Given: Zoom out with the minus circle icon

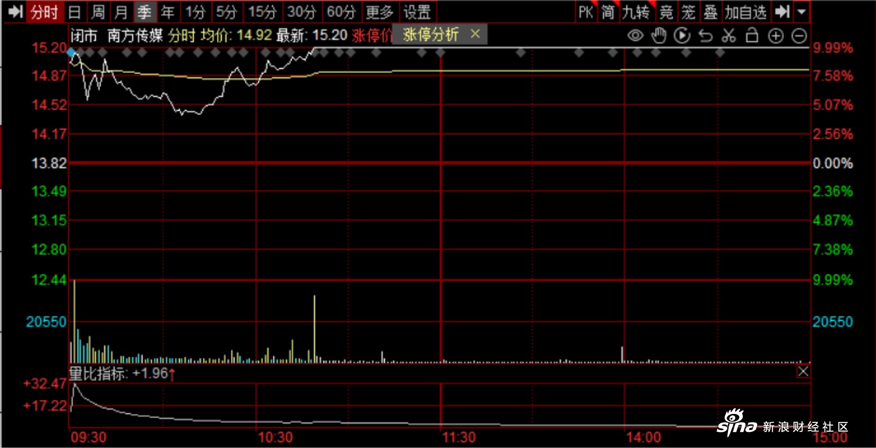Looking at the screenshot, I should (799, 36).
